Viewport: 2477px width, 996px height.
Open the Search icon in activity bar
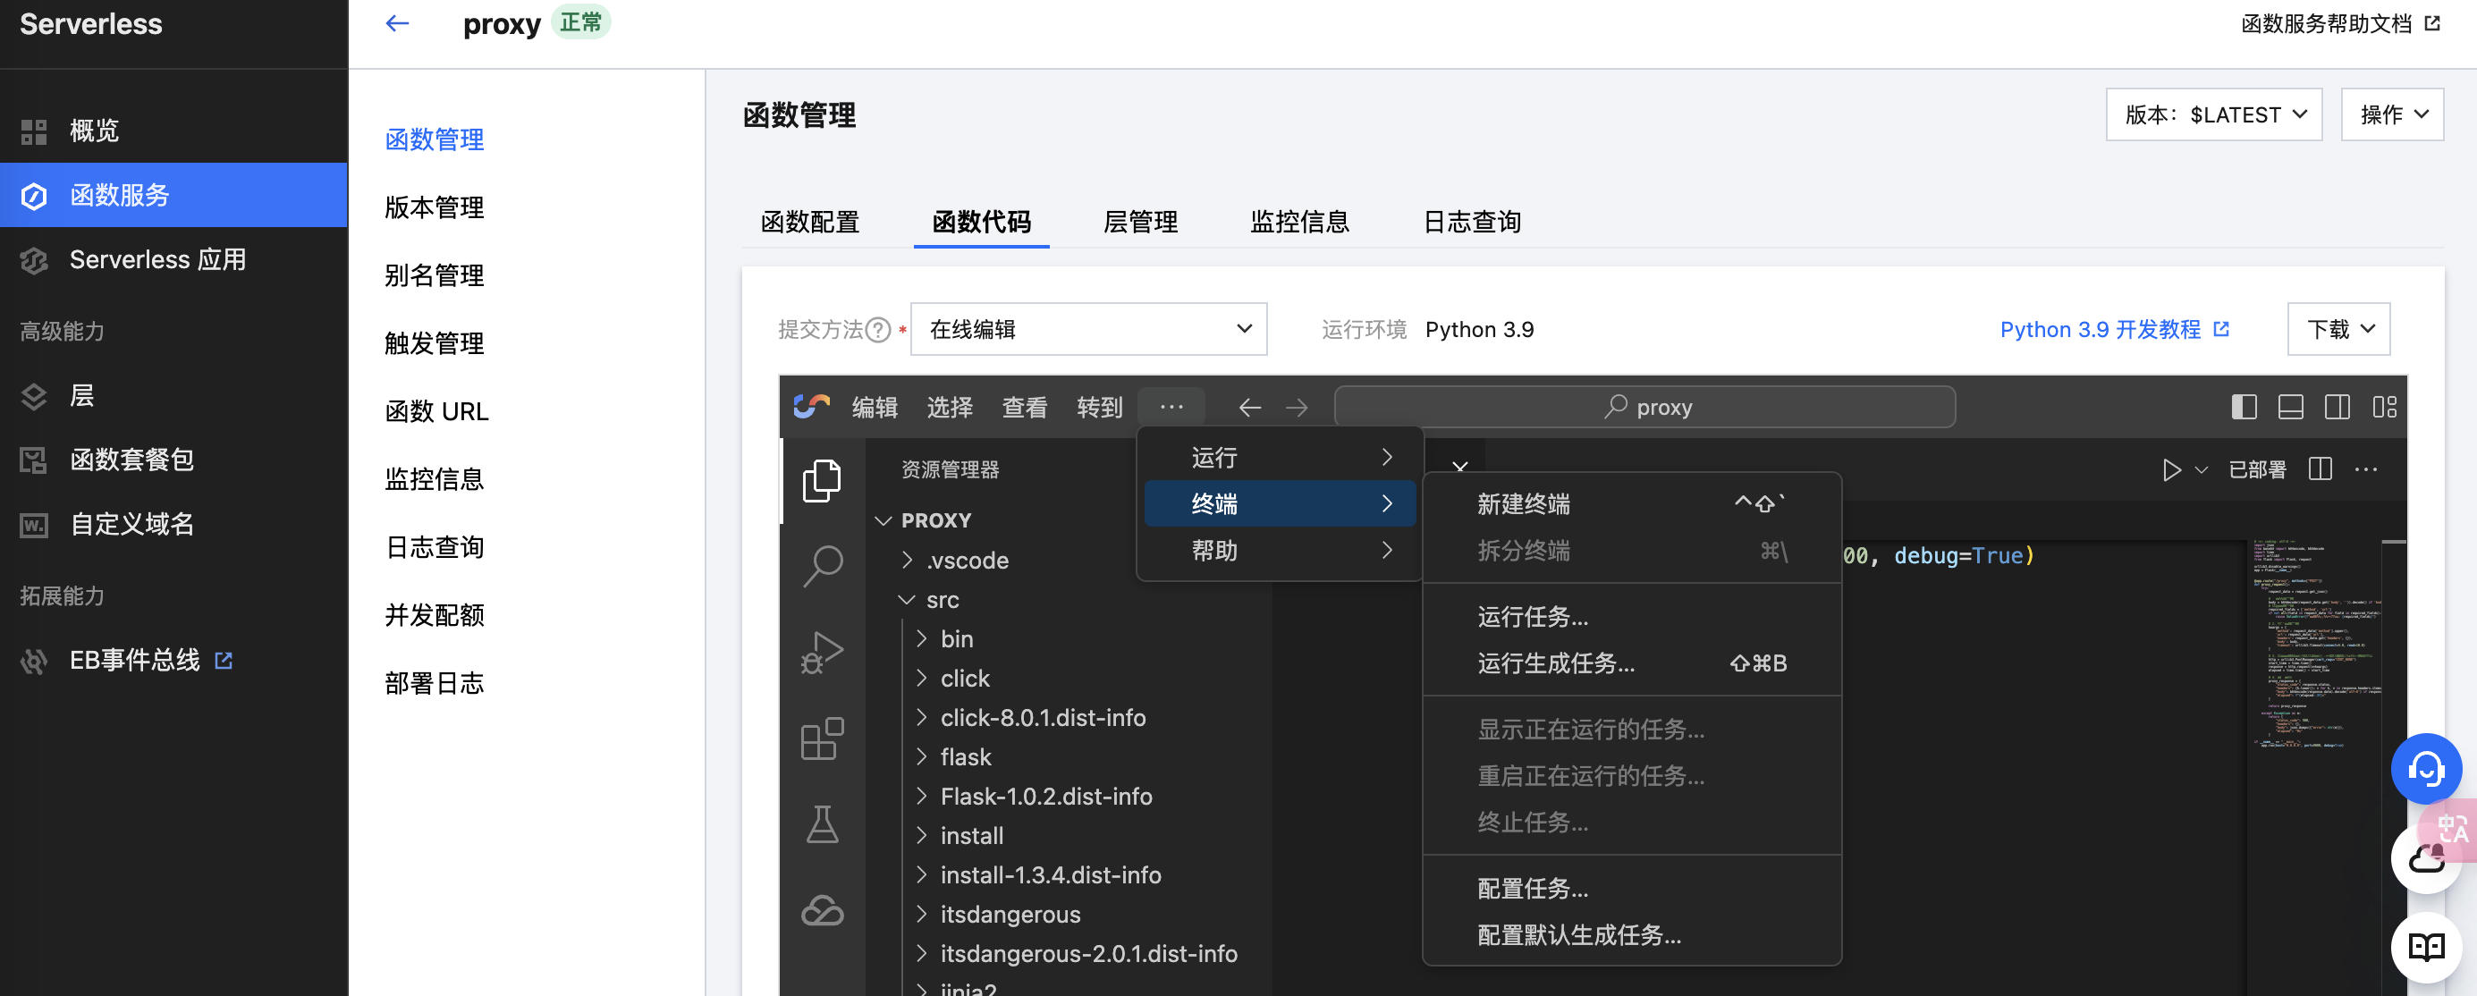(x=821, y=565)
